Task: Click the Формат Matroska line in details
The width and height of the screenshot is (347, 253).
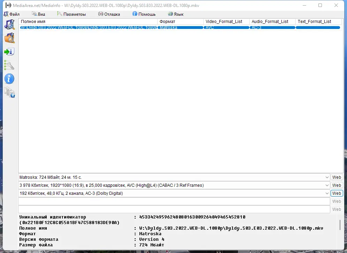Action: click(x=90, y=234)
